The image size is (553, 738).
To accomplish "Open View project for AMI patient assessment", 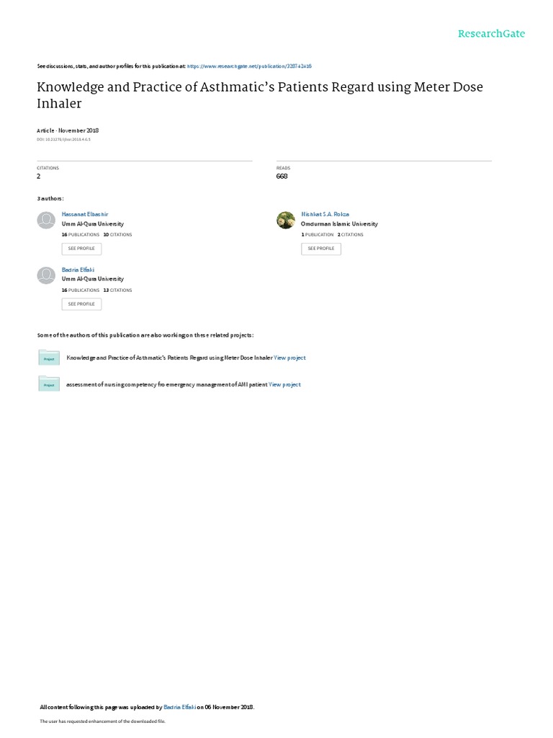I will 284,385.
